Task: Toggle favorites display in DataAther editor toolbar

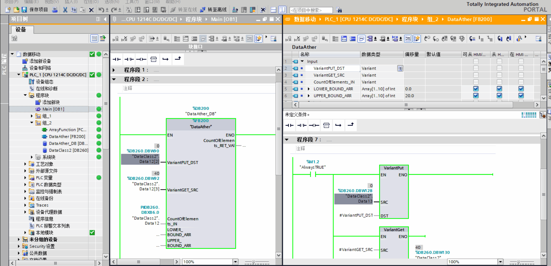Action: pyautogui.click(x=417, y=38)
